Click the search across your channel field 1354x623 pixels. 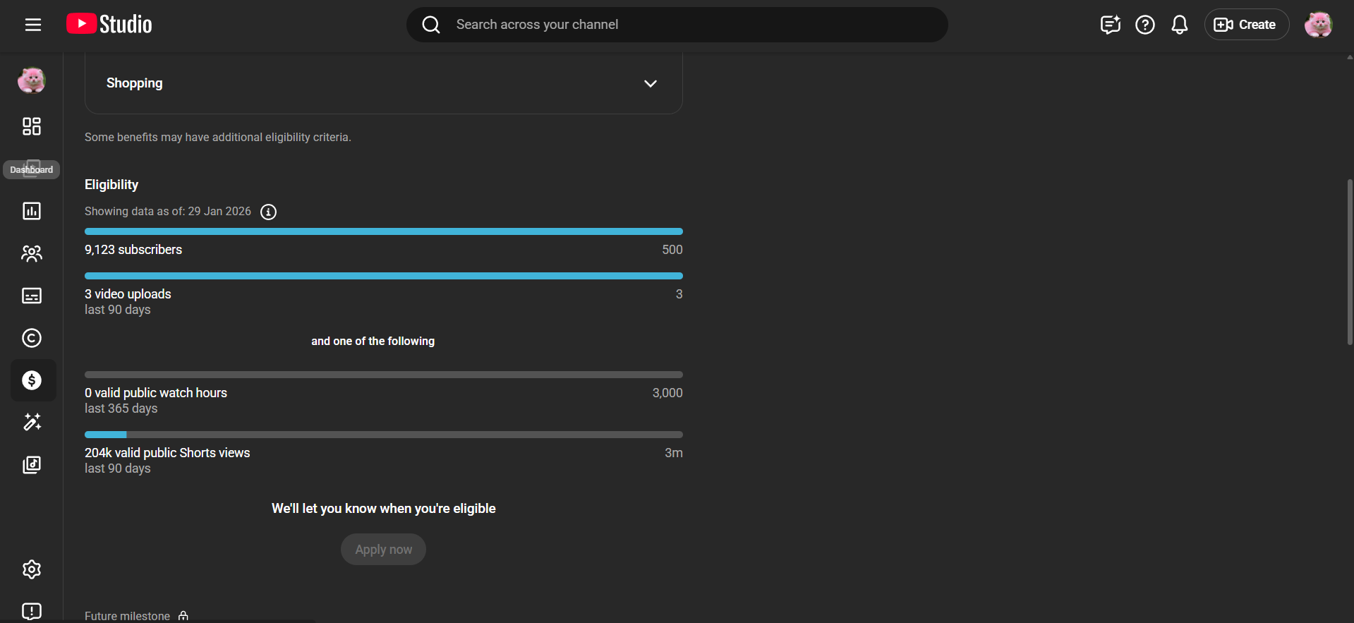point(677,25)
